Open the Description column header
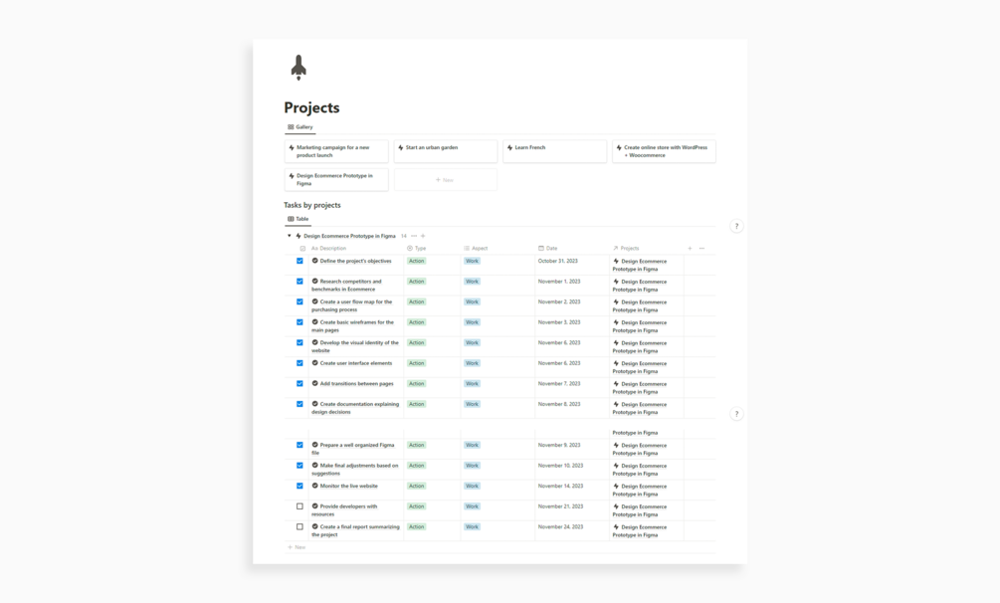 [328, 248]
